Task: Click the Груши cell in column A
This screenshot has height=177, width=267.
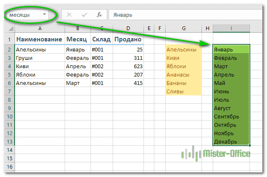Action: 39,58
